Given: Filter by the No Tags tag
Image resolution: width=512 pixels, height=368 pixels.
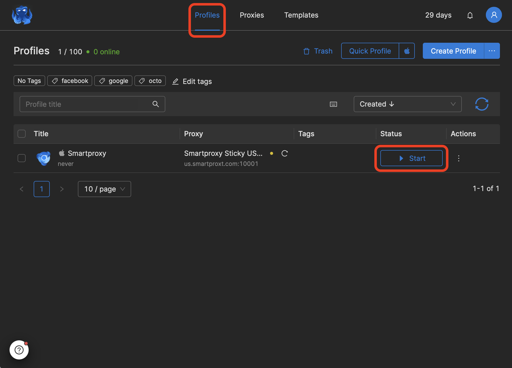Looking at the screenshot, I should [29, 81].
